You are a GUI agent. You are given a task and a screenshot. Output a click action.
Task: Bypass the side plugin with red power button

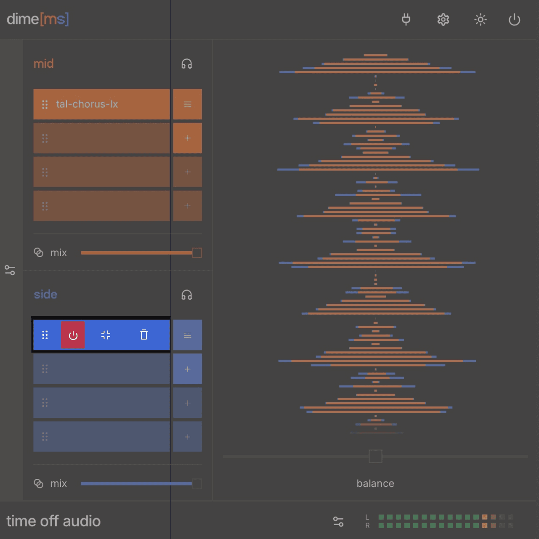click(73, 335)
